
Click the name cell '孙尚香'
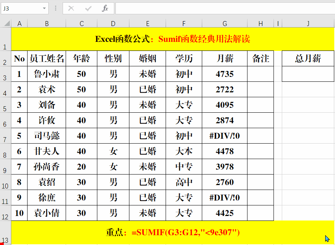[46, 167]
